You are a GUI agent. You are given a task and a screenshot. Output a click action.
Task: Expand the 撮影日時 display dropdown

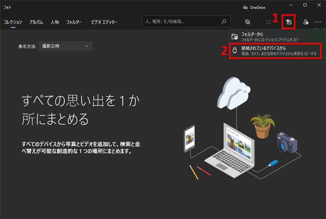(66, 46)
